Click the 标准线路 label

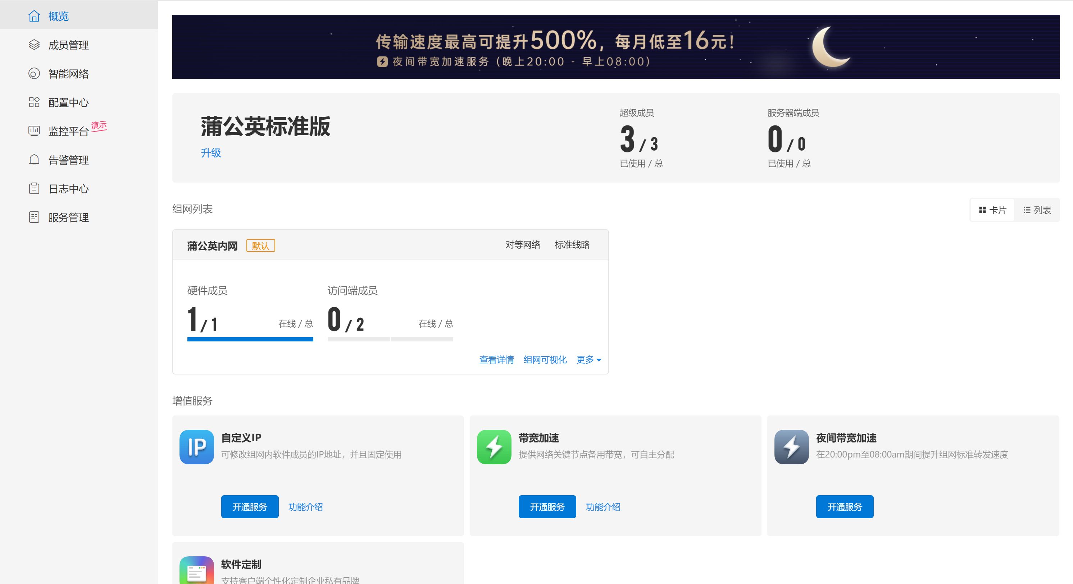point(572,245)
